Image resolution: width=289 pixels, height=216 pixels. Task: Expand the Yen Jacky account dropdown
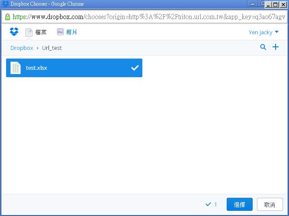coord(263,32)
